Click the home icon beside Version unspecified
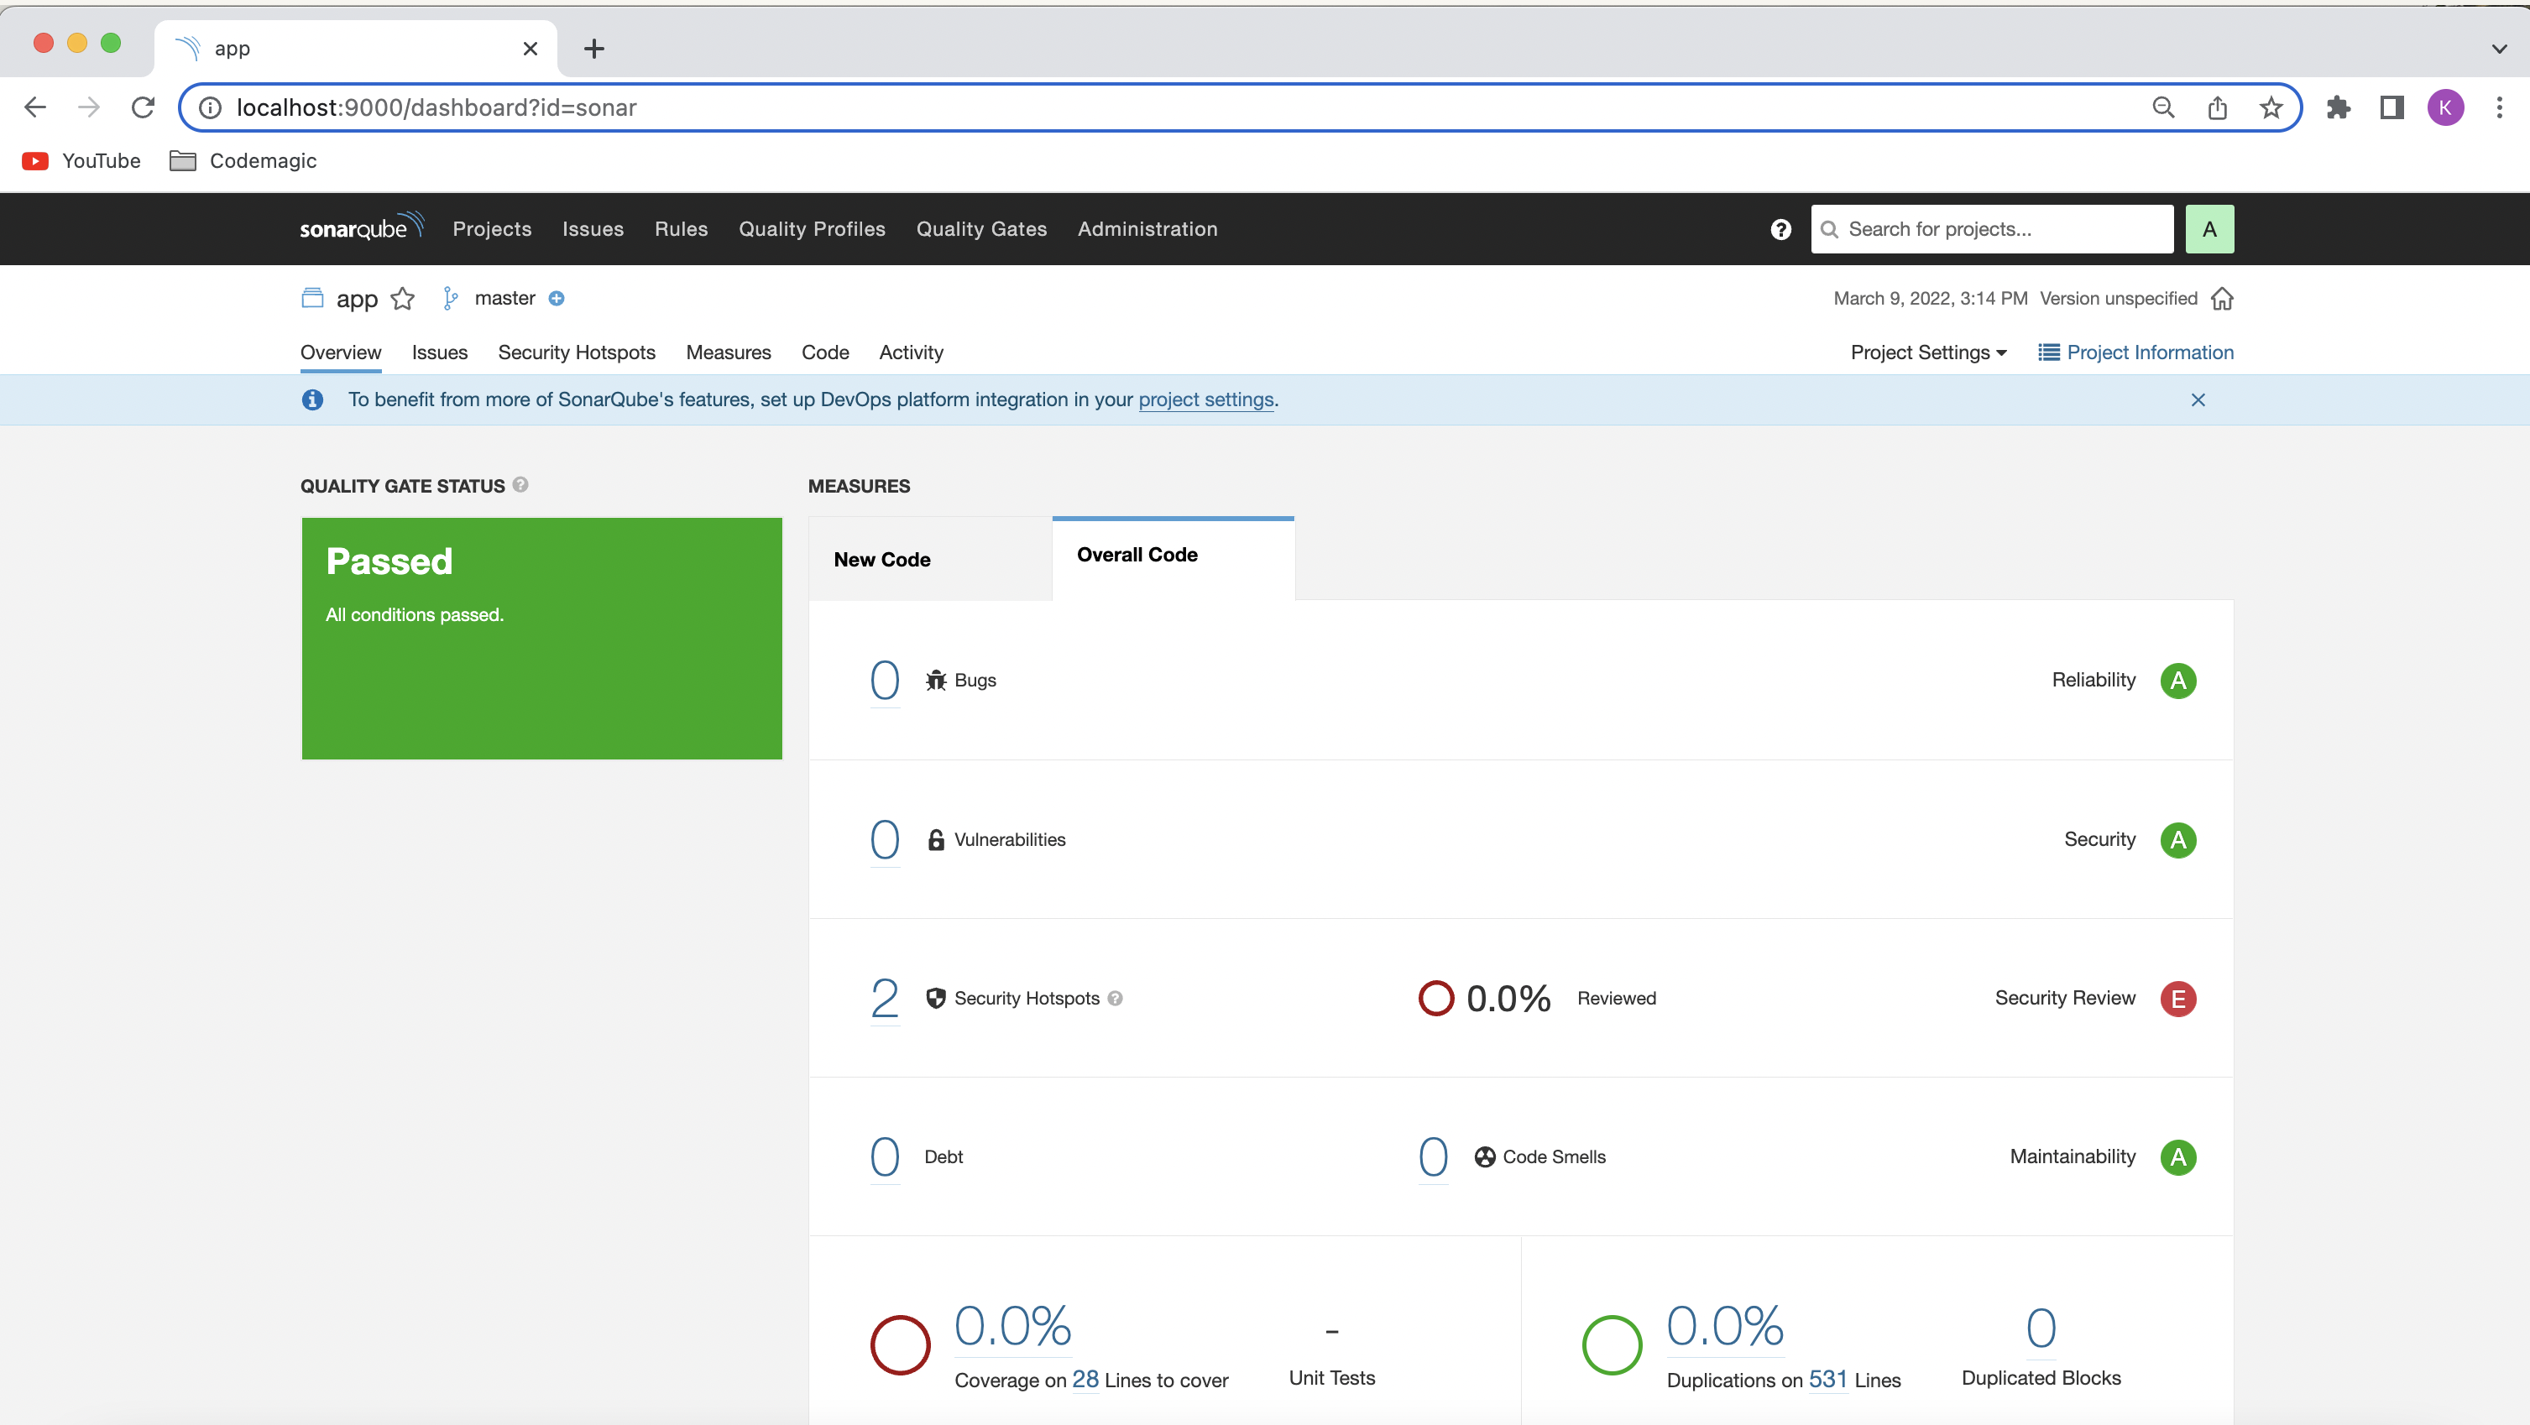 [x=2222, y=299]
